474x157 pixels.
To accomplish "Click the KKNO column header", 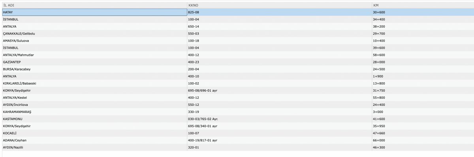I will coord(279,5).
